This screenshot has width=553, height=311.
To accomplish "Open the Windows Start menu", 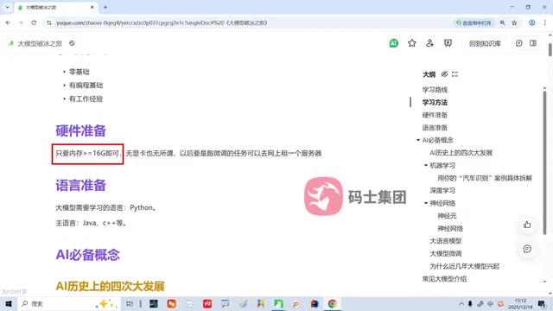I will coord(9,303).
